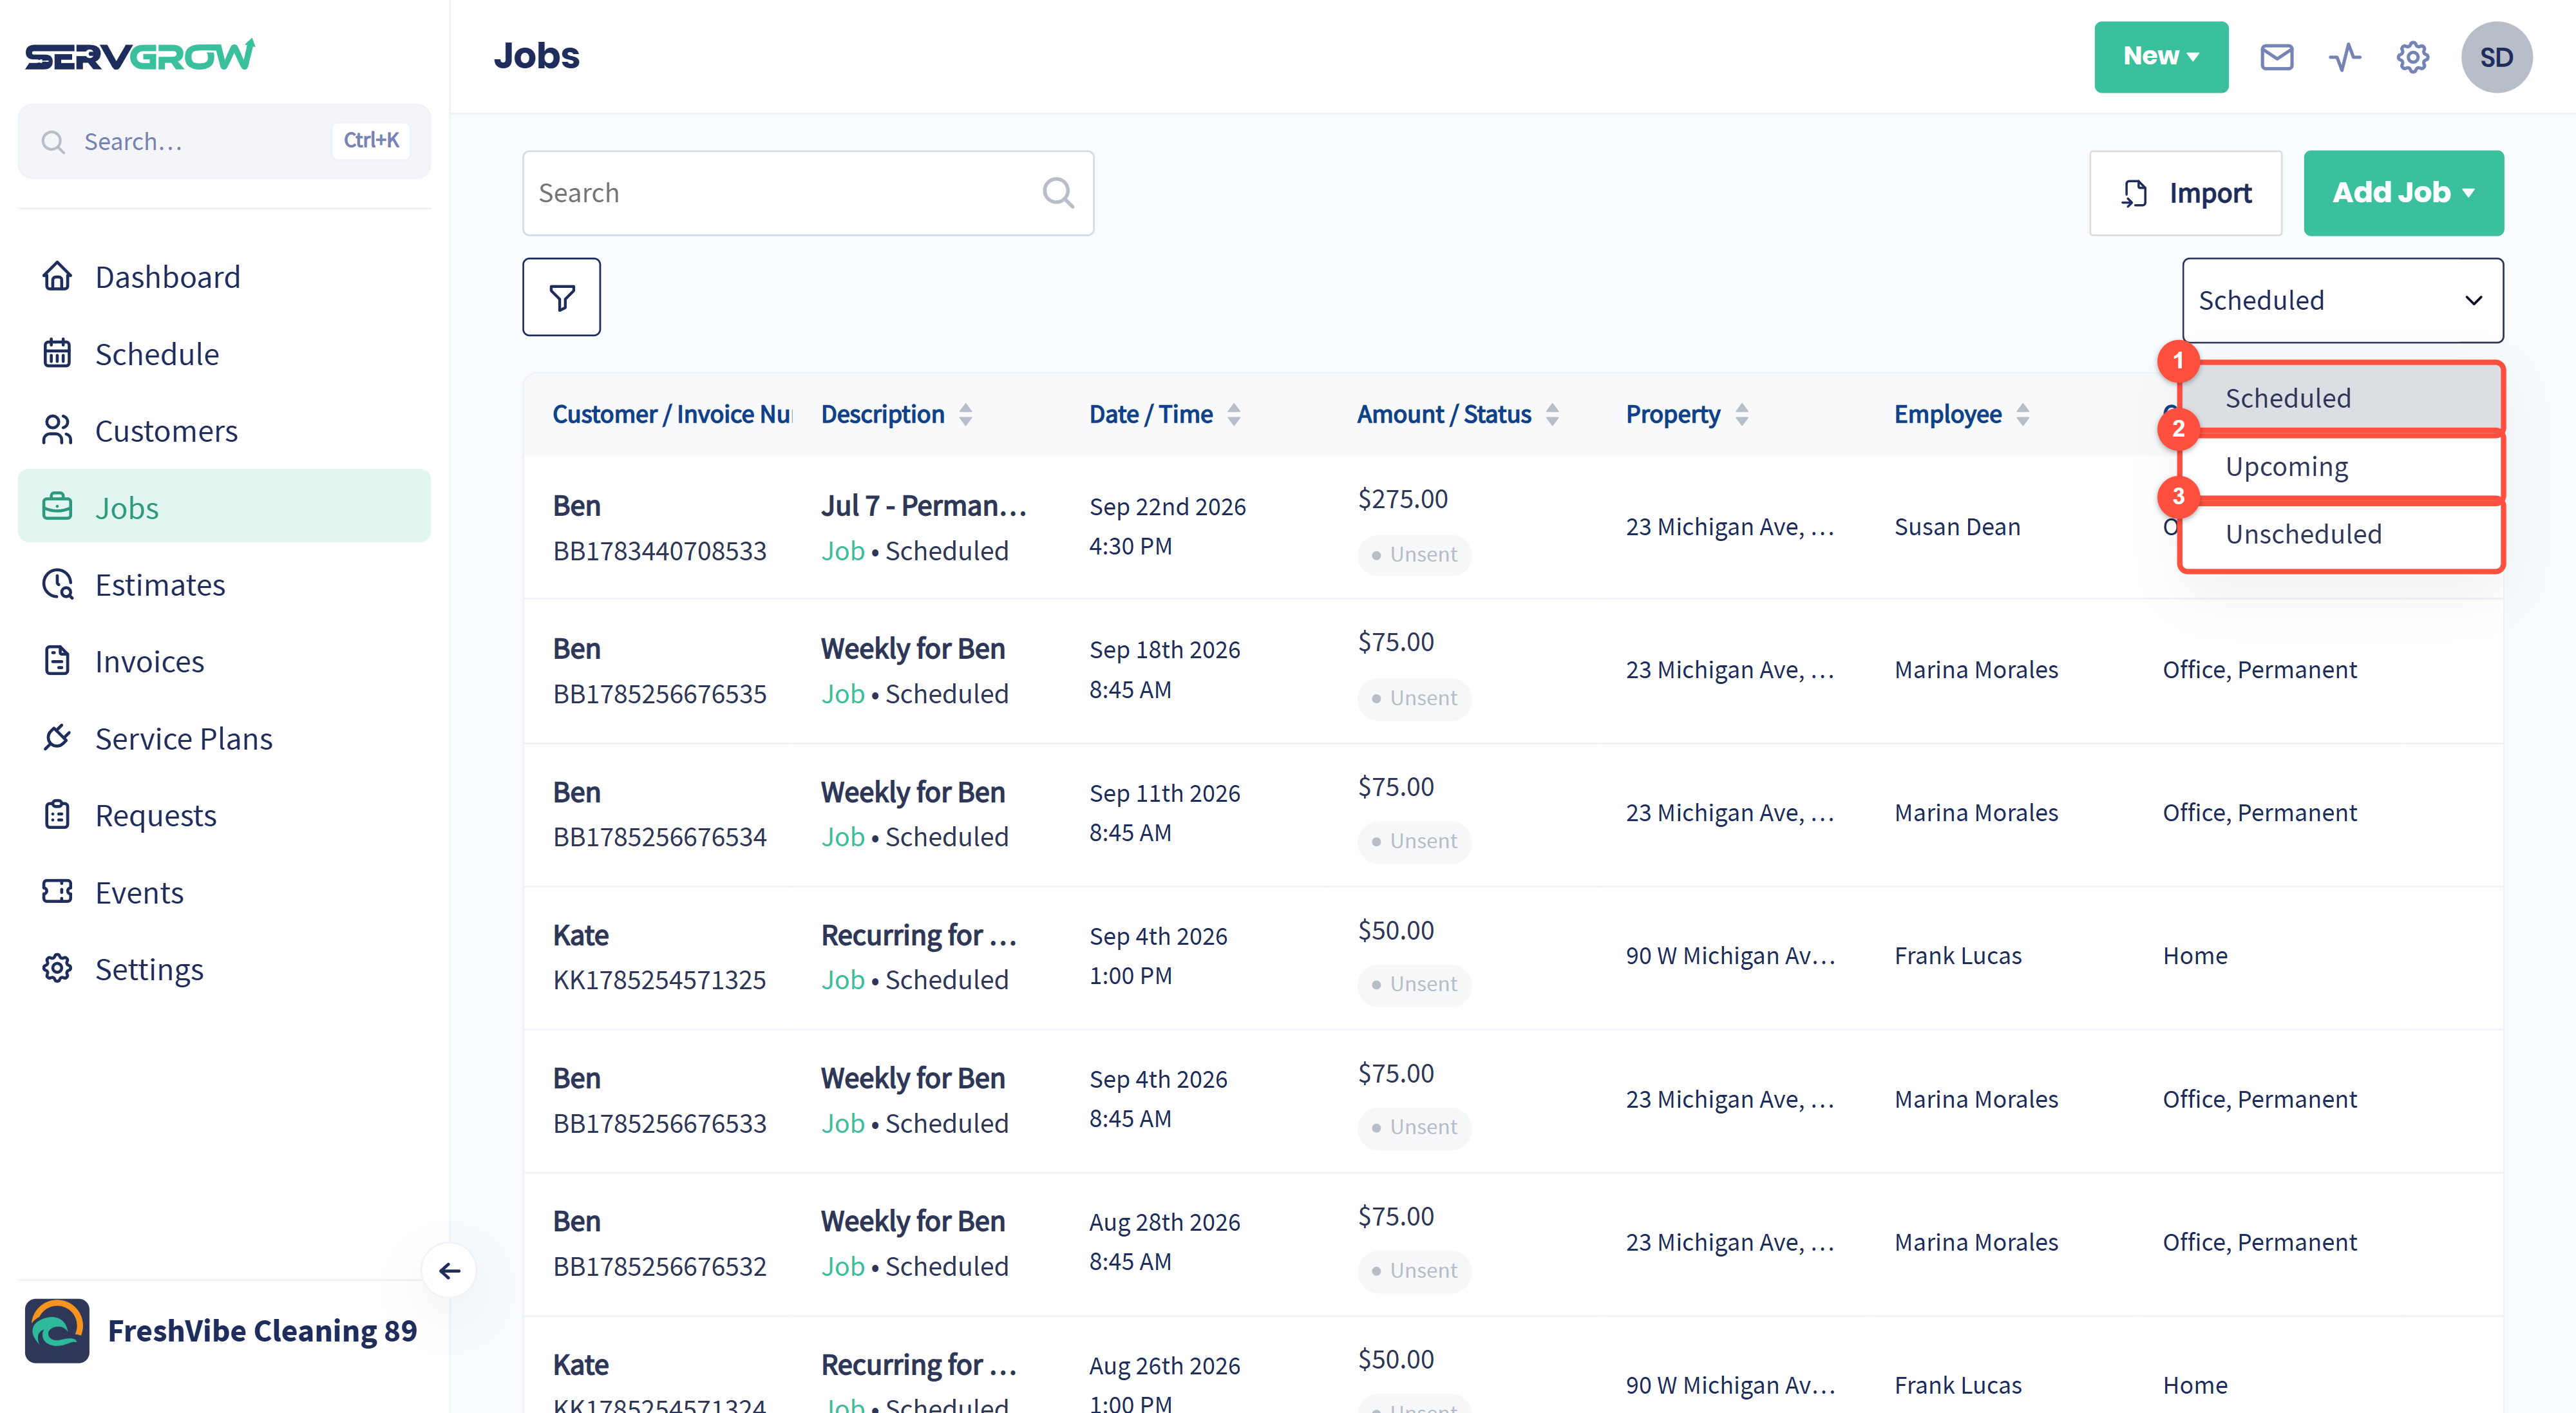Expand the New dropdown button
2576x1413 pixels.
click(x=2161, y=57)
